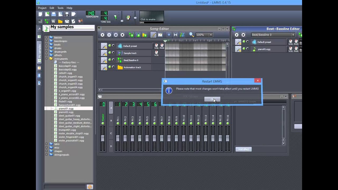
Task: Mute the Sample track
Action: [x=110, y=53]
